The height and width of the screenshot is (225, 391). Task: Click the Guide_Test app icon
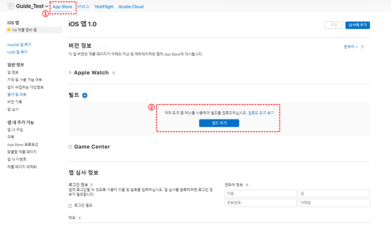coord(11,6)
